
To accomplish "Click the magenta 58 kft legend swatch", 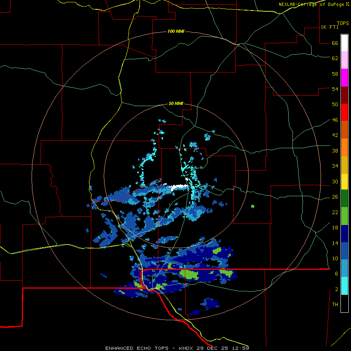I will point(344,78).
